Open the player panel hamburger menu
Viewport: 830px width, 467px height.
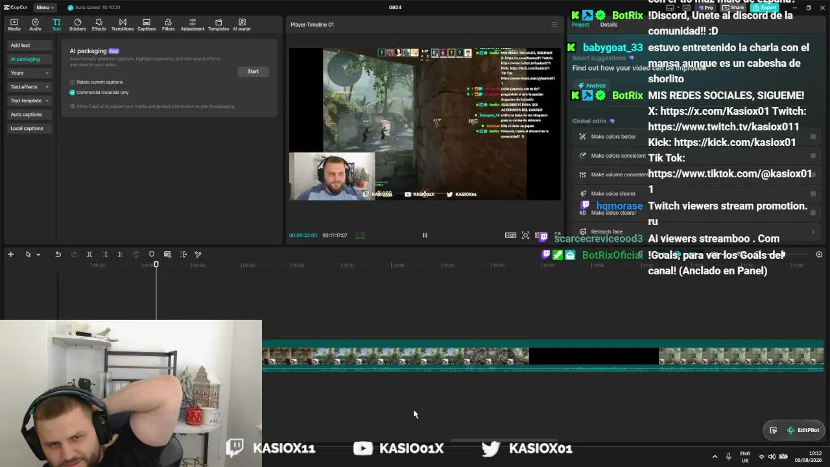click(x=554, y=25)
